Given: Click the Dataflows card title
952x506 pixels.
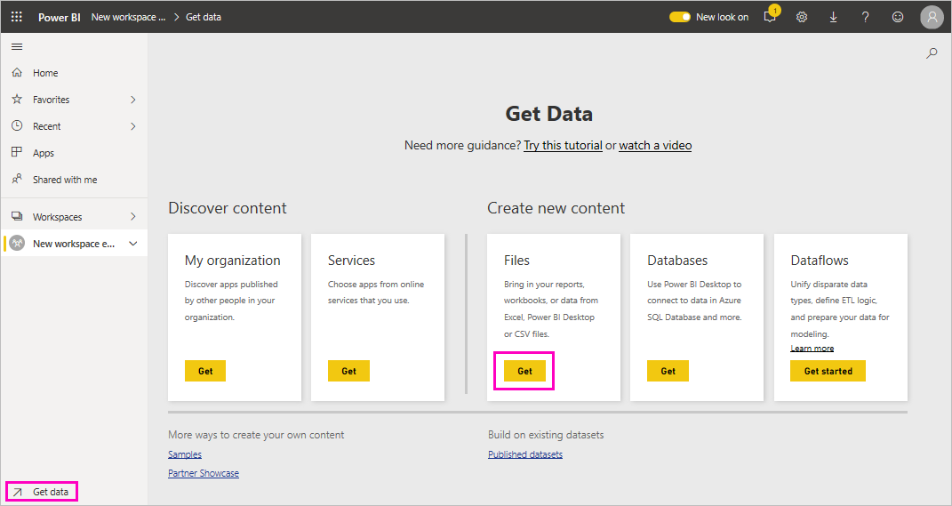Looking at the screenshot, I should (820, 261).
